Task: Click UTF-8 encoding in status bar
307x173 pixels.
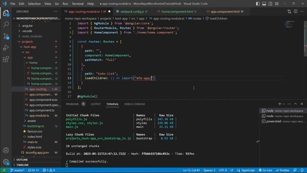Action: pyautogui.click(x=223, y=170)
